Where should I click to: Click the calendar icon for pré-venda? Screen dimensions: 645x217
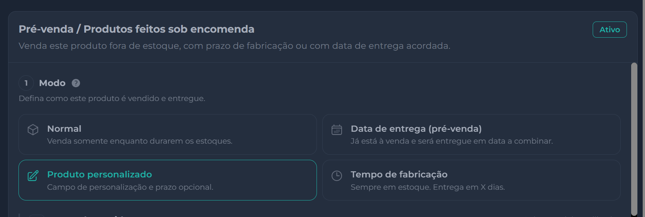click(x=337, y=130)
